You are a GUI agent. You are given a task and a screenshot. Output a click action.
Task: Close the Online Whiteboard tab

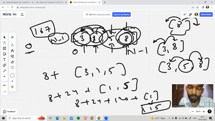99,2
